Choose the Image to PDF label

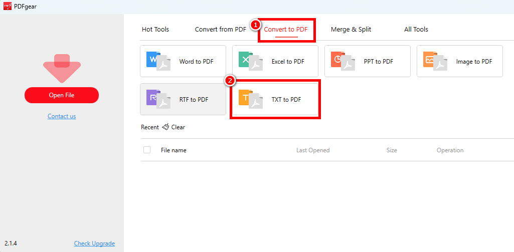coord(474,61)
